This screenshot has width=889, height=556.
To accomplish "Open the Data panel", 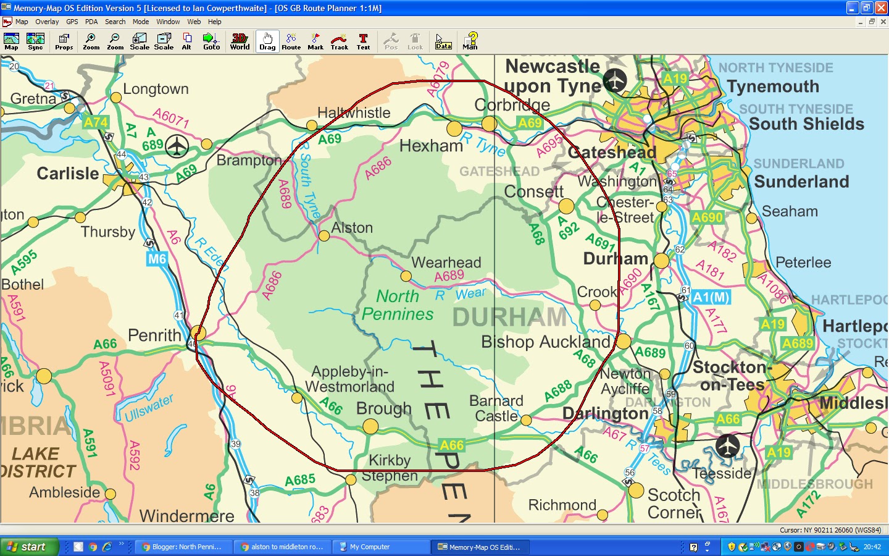I will click(443, 41).
